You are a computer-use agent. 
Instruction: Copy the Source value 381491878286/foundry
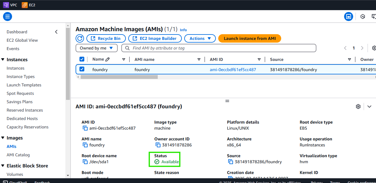tap(231, 162)
